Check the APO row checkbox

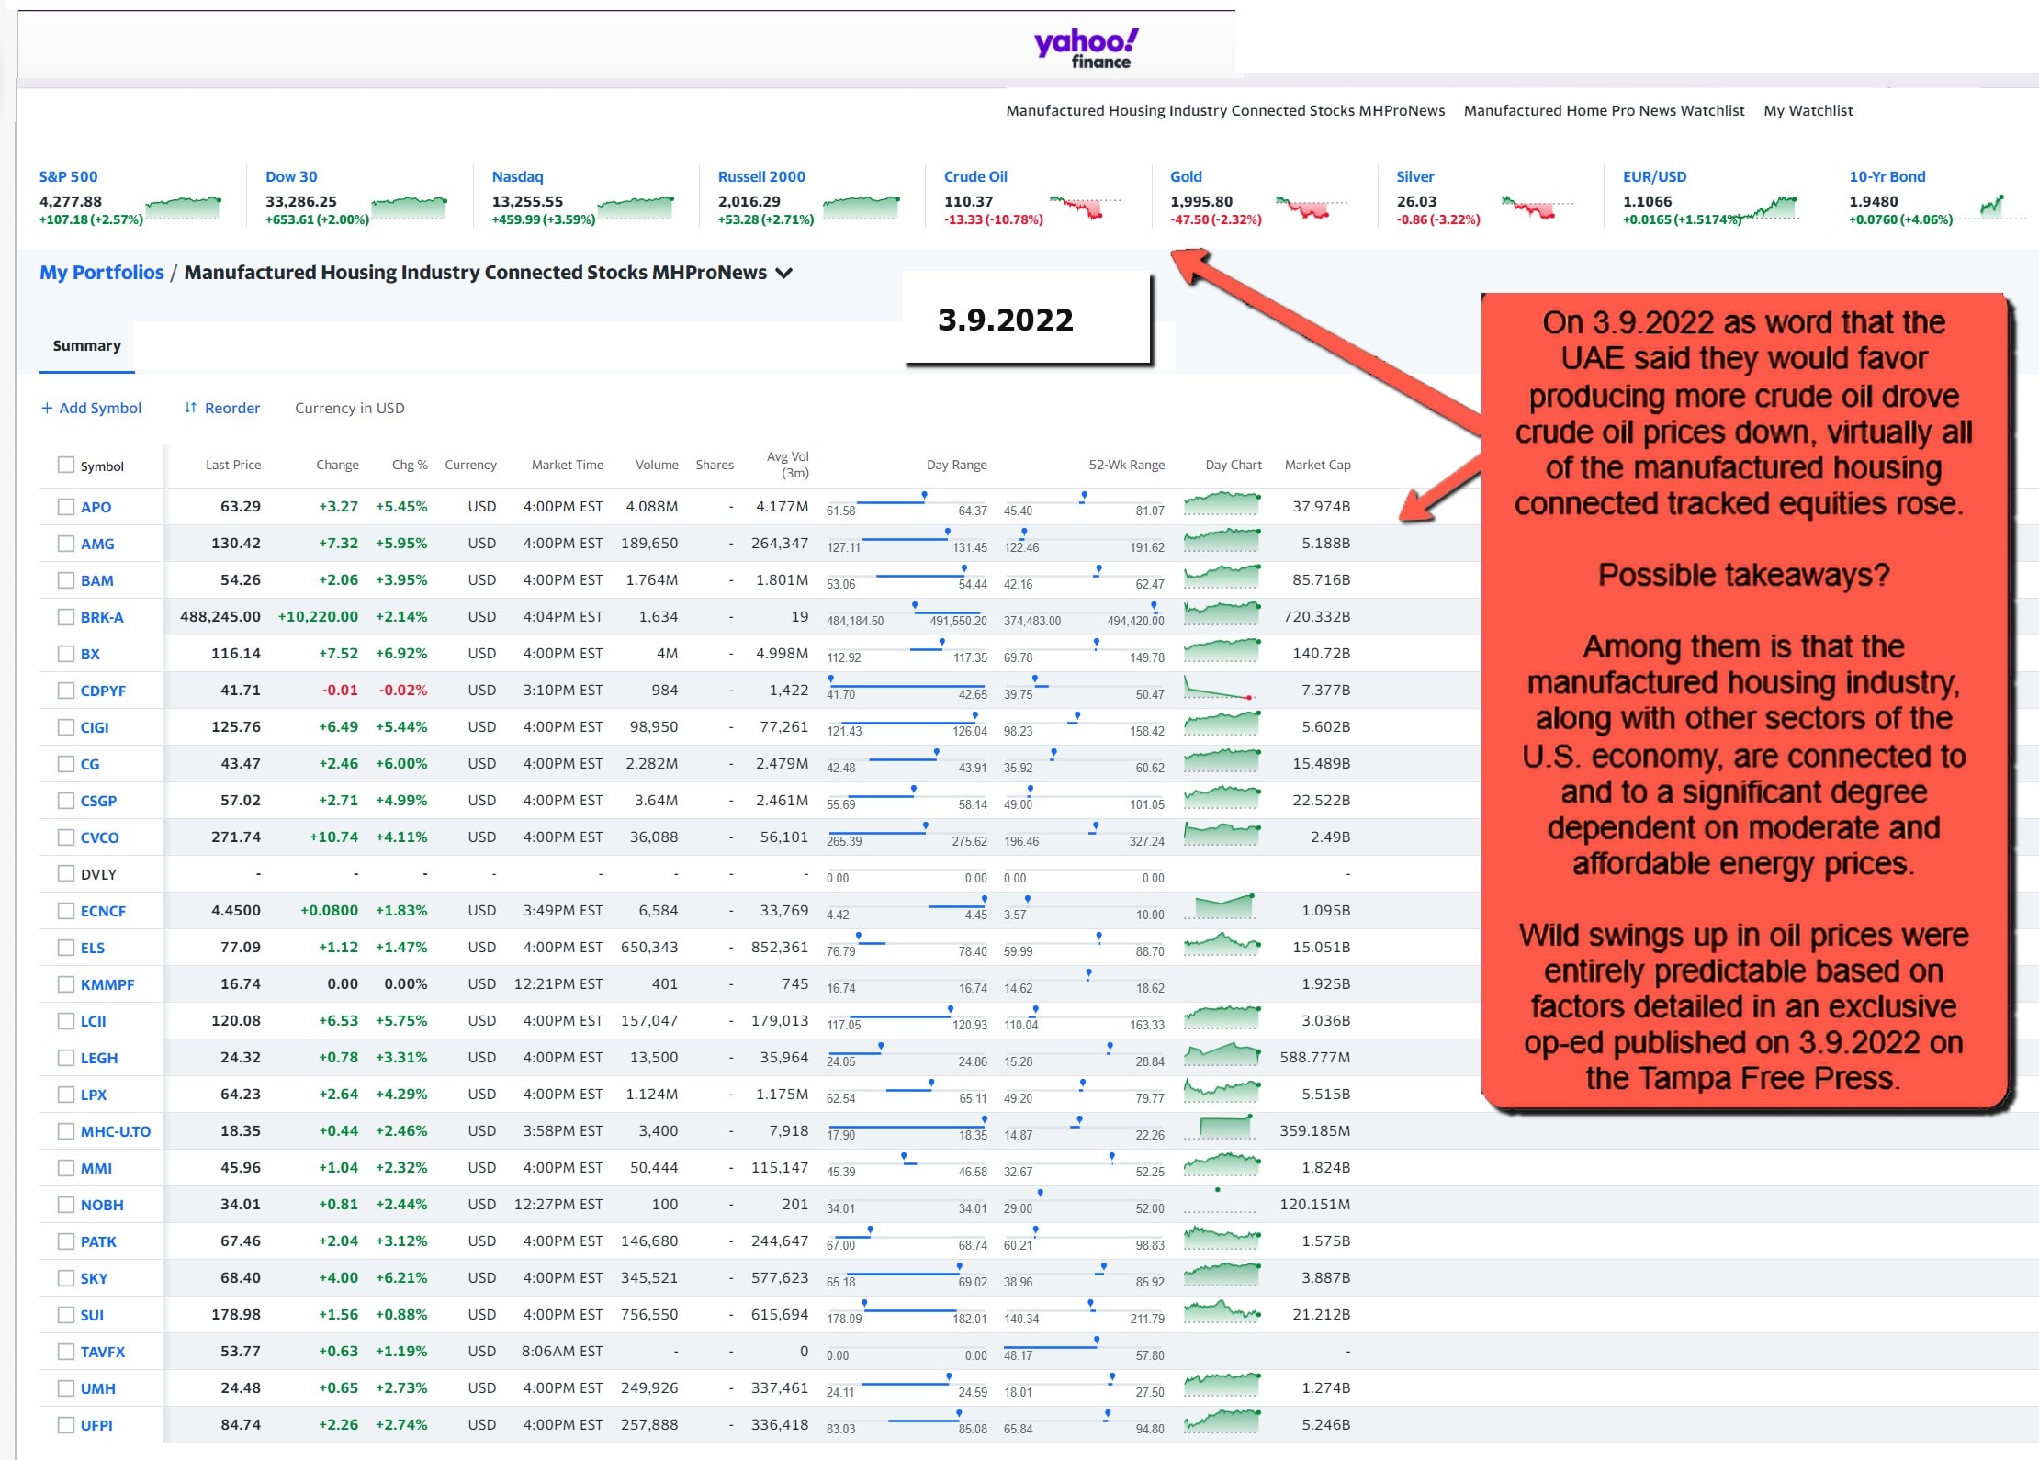[65, 506]
